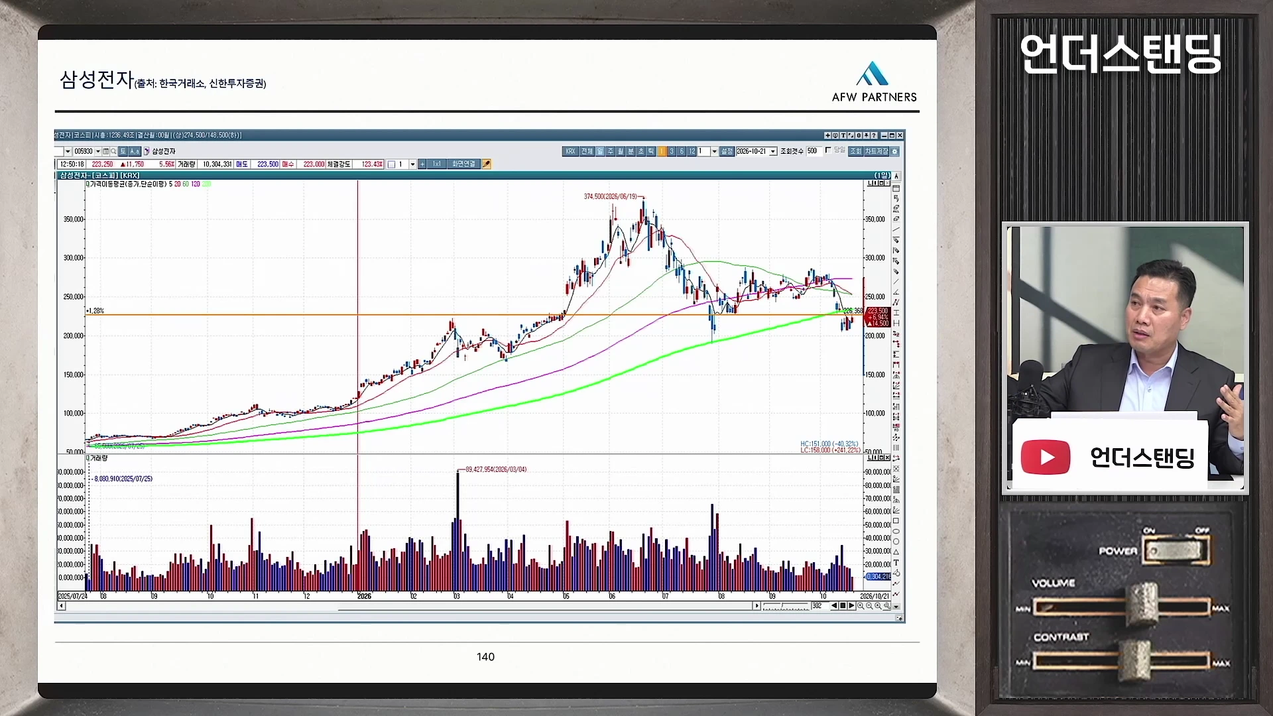Click the play forward triangle icon
1273x716 pixels.
[851, 605]
